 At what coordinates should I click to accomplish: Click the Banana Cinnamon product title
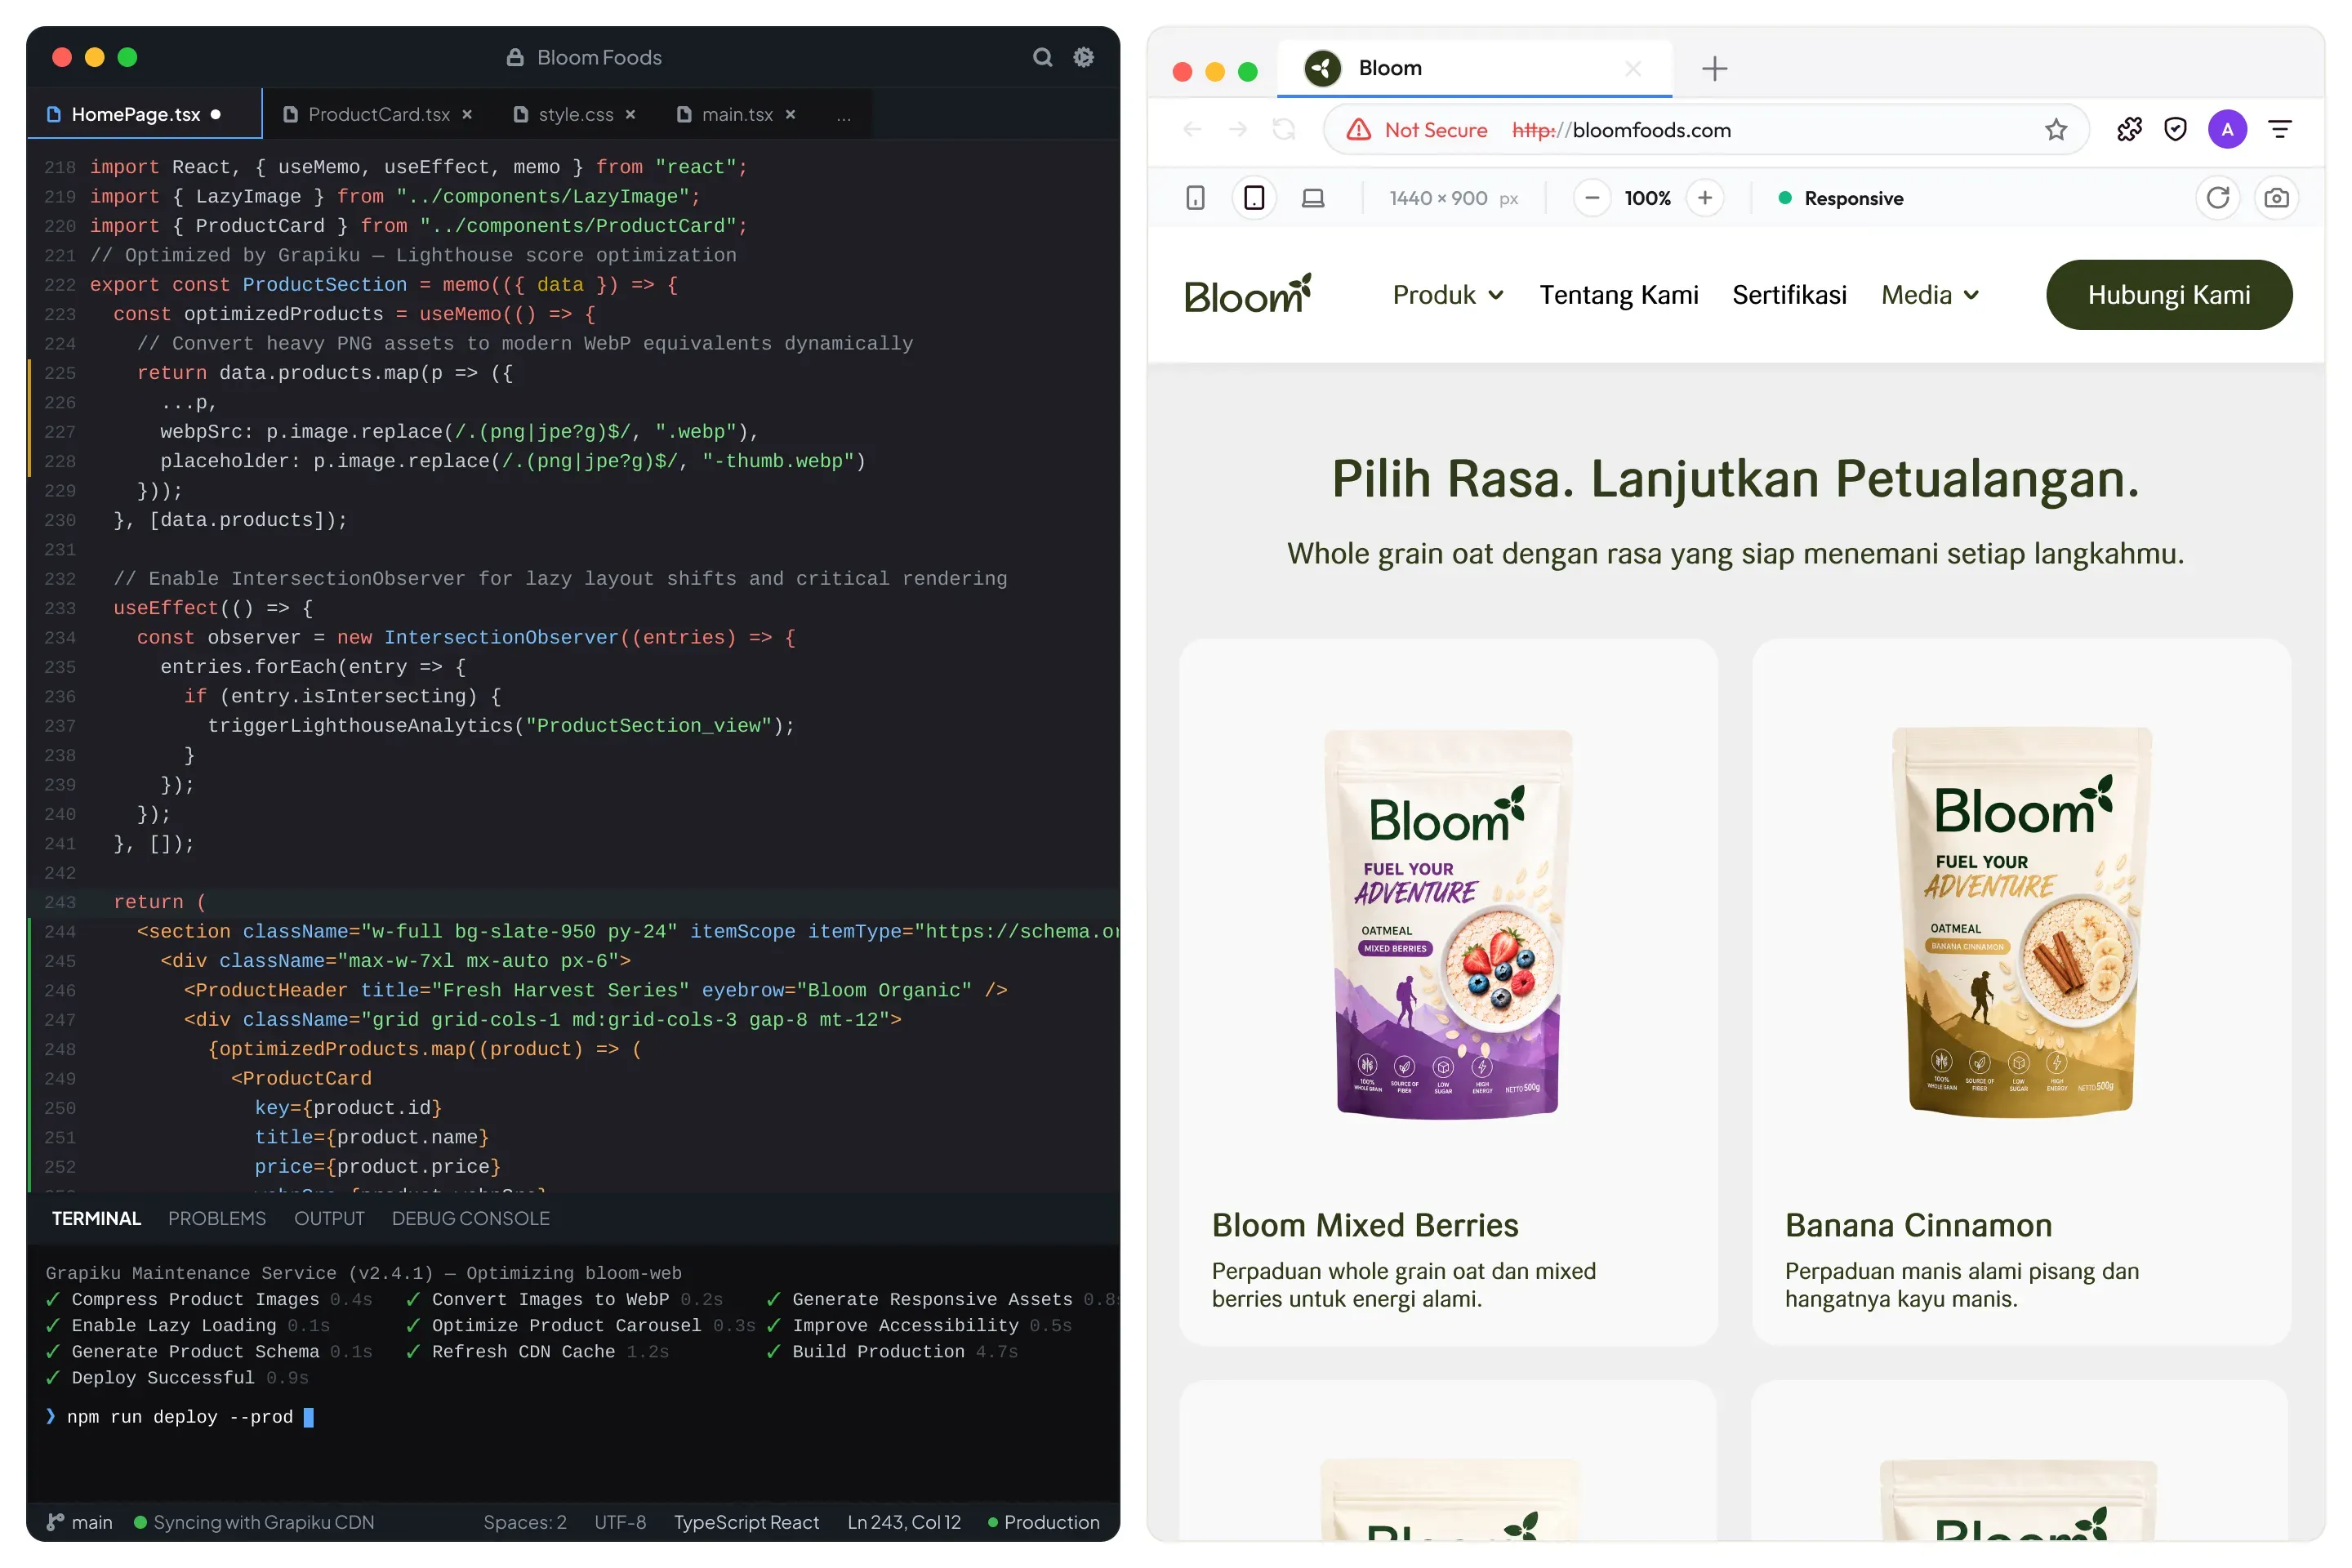pyautogui.click(x=1918, y=1225)
